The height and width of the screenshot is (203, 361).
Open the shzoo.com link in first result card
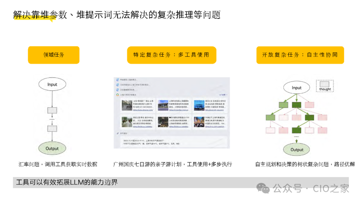(143, 110)
